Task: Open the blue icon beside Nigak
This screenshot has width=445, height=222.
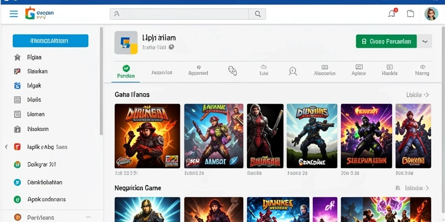Action: tap(17, 85)
